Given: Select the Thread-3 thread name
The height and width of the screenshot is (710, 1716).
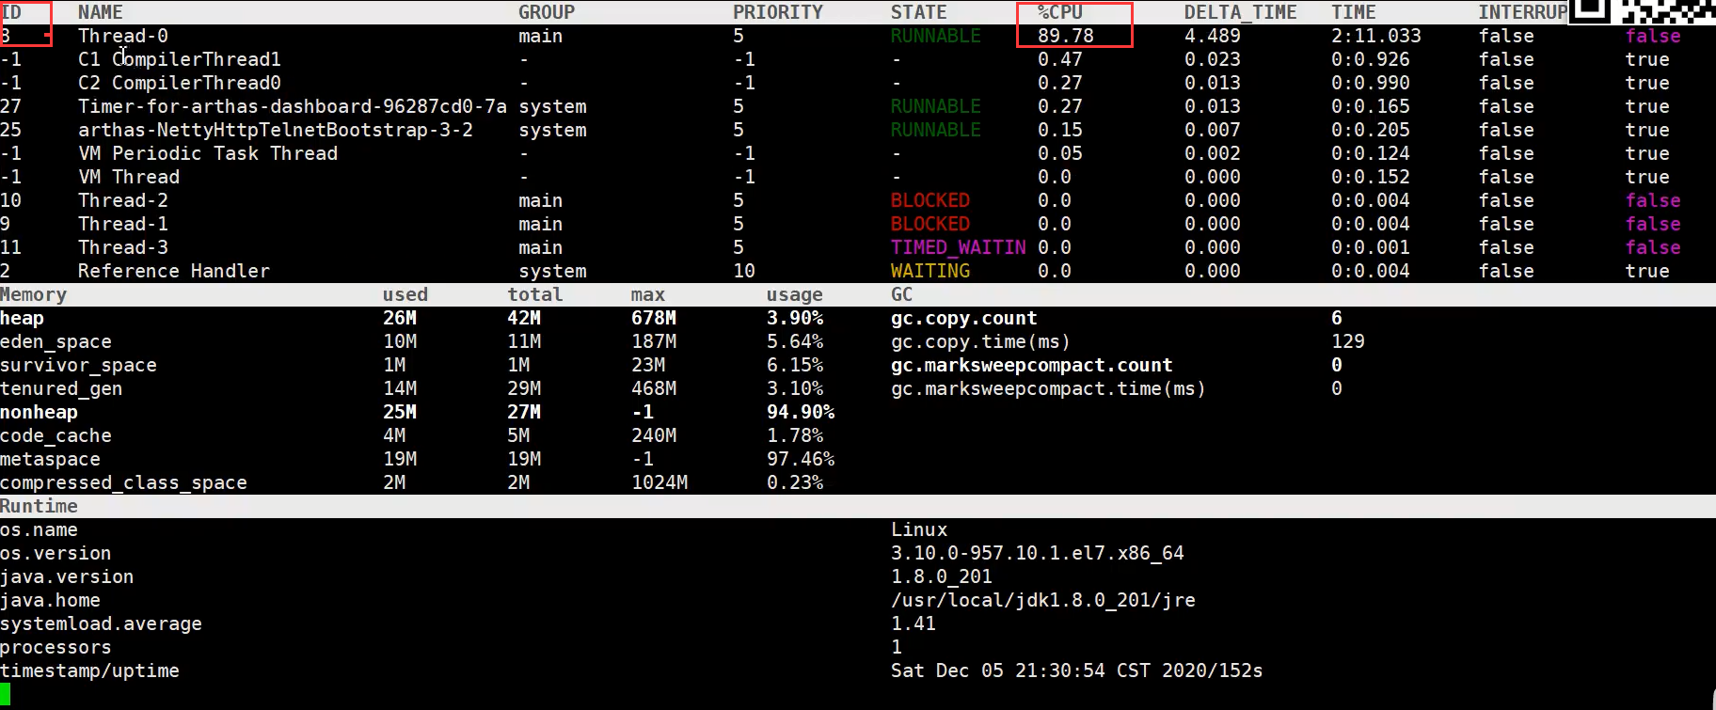Looking at the screenshot, I should (x=122, y=247).
